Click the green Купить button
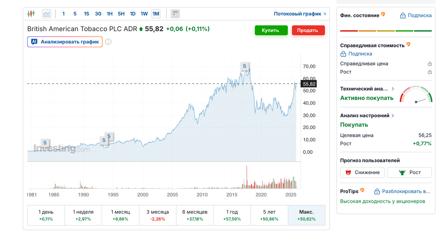The height and width of the screenshot is (246, 447). [271, 30]
